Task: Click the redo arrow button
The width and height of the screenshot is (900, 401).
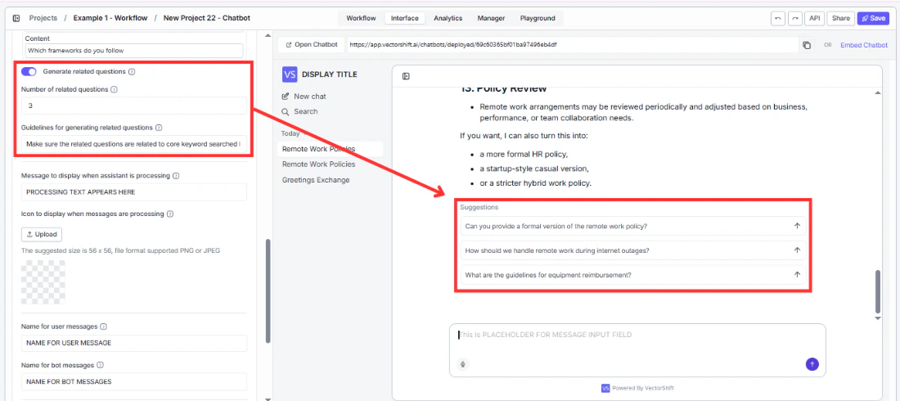Action: pyautogui.click(x=795, y=18)
